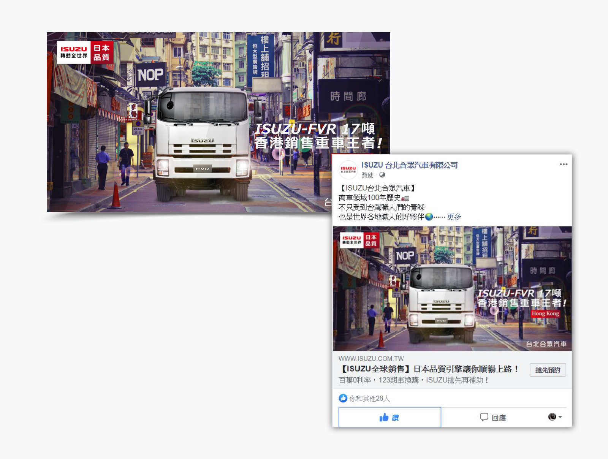Open the Facebook ad truck image
This screenshot has width=608, height=459.
(452, 288)
